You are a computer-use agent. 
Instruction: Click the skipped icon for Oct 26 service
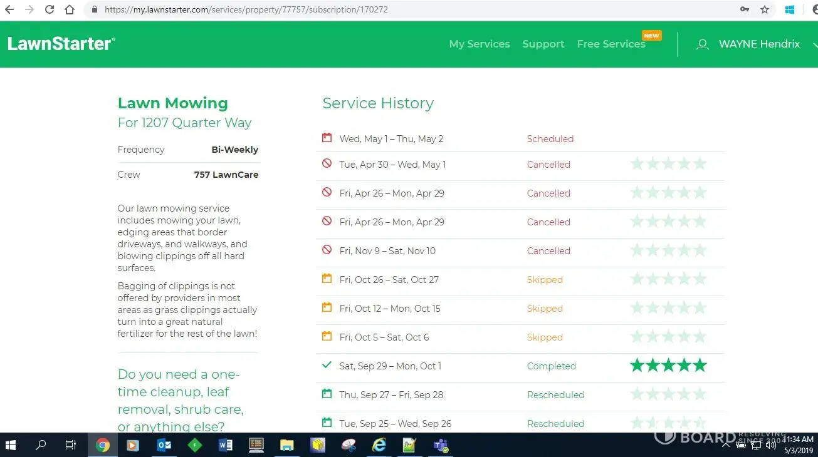[x=327, y=279]
